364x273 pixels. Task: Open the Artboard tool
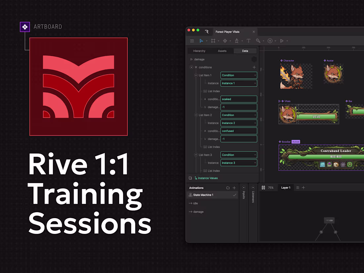click(x=214, y=41)
